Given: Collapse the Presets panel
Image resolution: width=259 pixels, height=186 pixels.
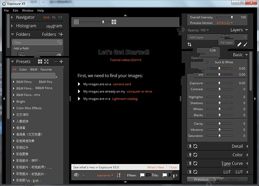Looking at the screenshot, I should (x=12, y=62).
